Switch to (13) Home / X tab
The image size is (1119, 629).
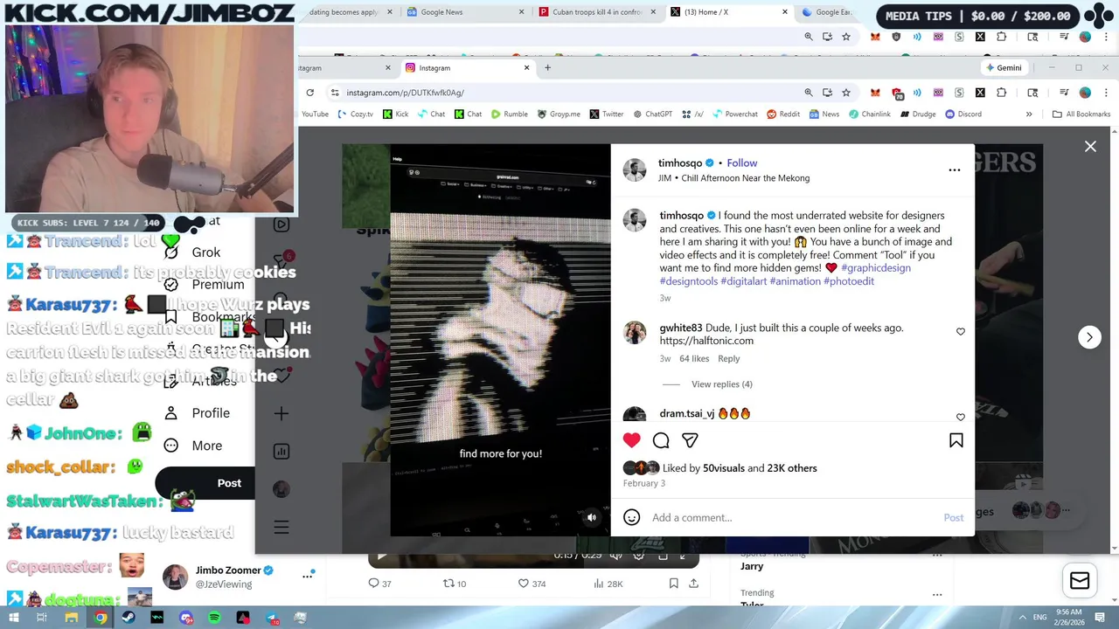tap(728, 12)
